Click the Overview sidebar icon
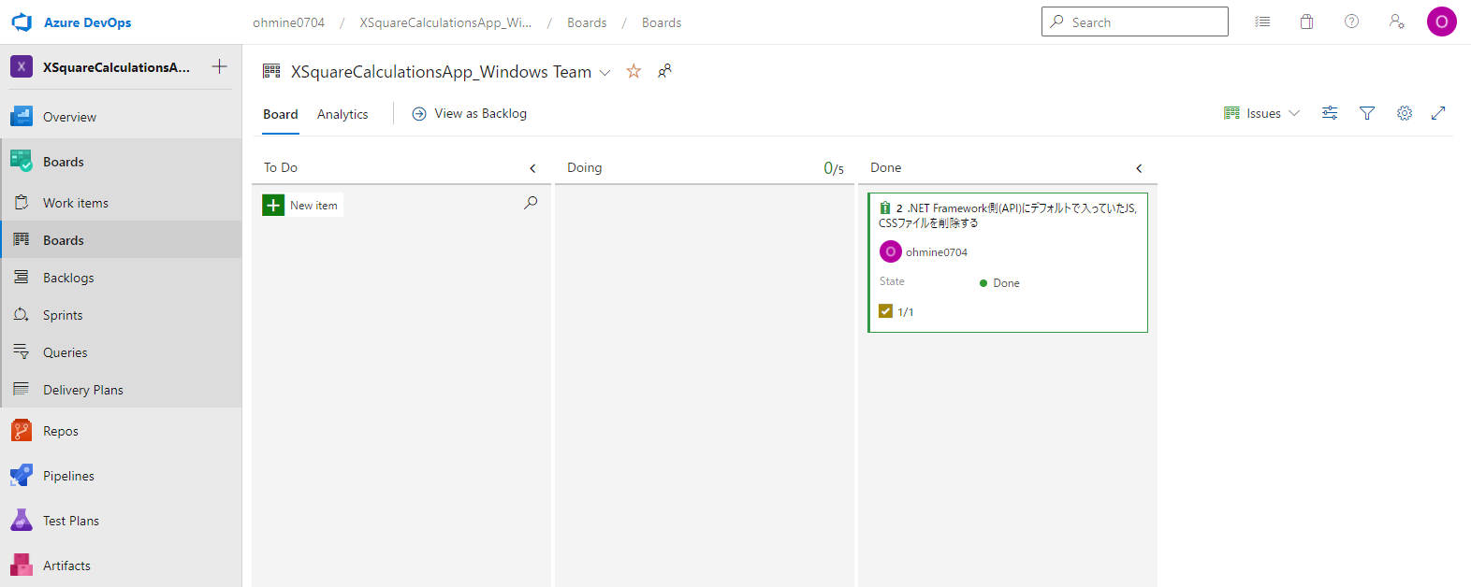Image resolution: width=1471 pixels, height=587 pixels. 22,117
